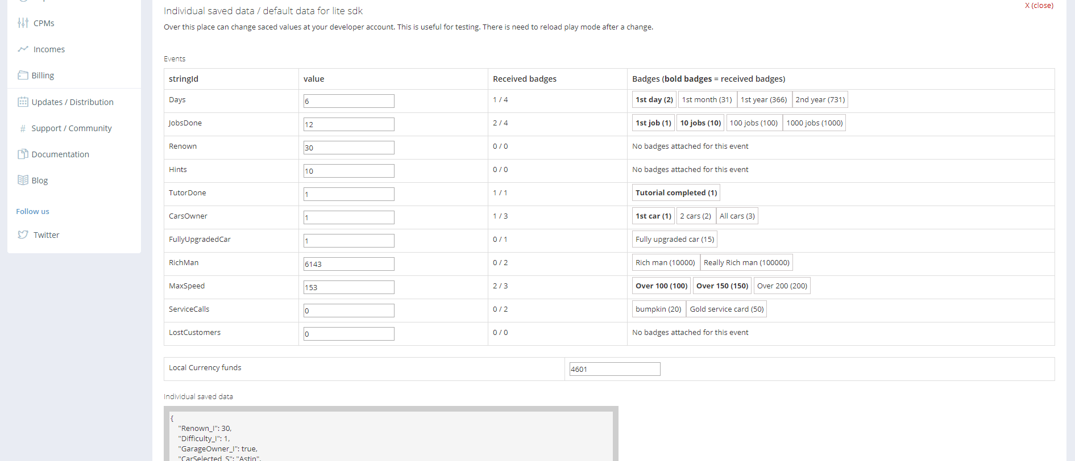Close the saved data panel
Viewport: 1075px width, 461px height.
pyautogui.click(x=1039, y=6)
